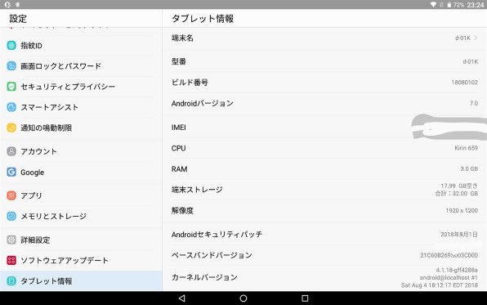
Task: Tap the battery status icon
Action: pyautogui.click(x=449, y=5)
